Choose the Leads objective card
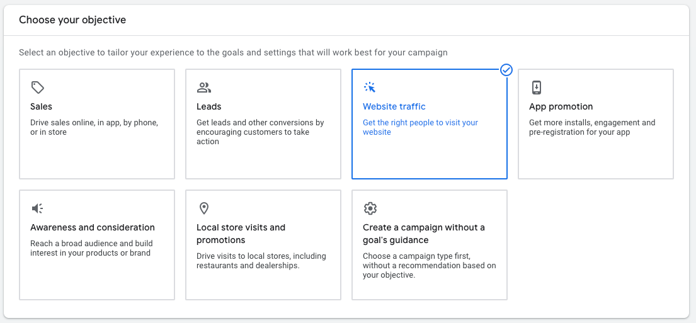This screenshot has width=696, height=323. [263, 124]
